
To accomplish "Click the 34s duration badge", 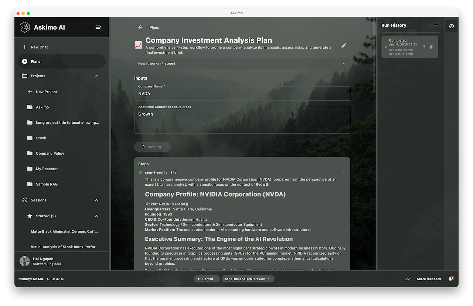I will [x=173, y=173].
